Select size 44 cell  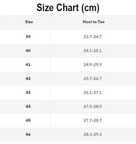tap(28, 106)
